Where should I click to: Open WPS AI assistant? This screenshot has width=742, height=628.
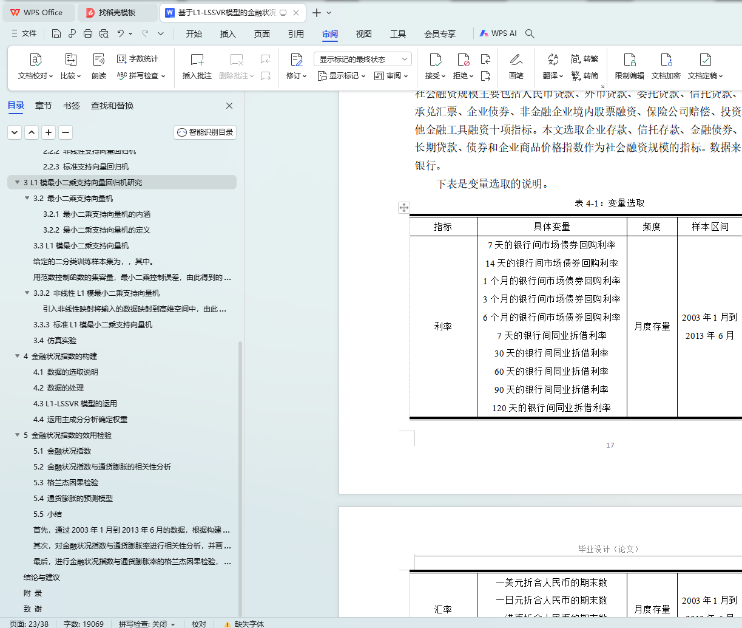coord(498,33)
